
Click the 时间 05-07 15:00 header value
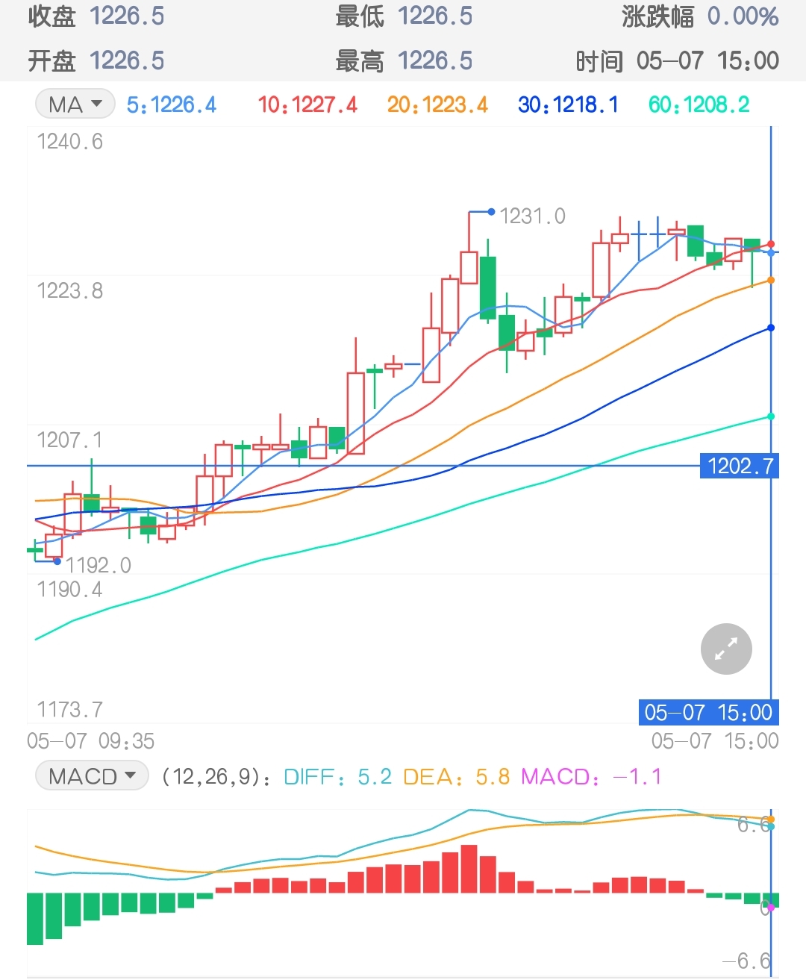(x=677, y=60)
